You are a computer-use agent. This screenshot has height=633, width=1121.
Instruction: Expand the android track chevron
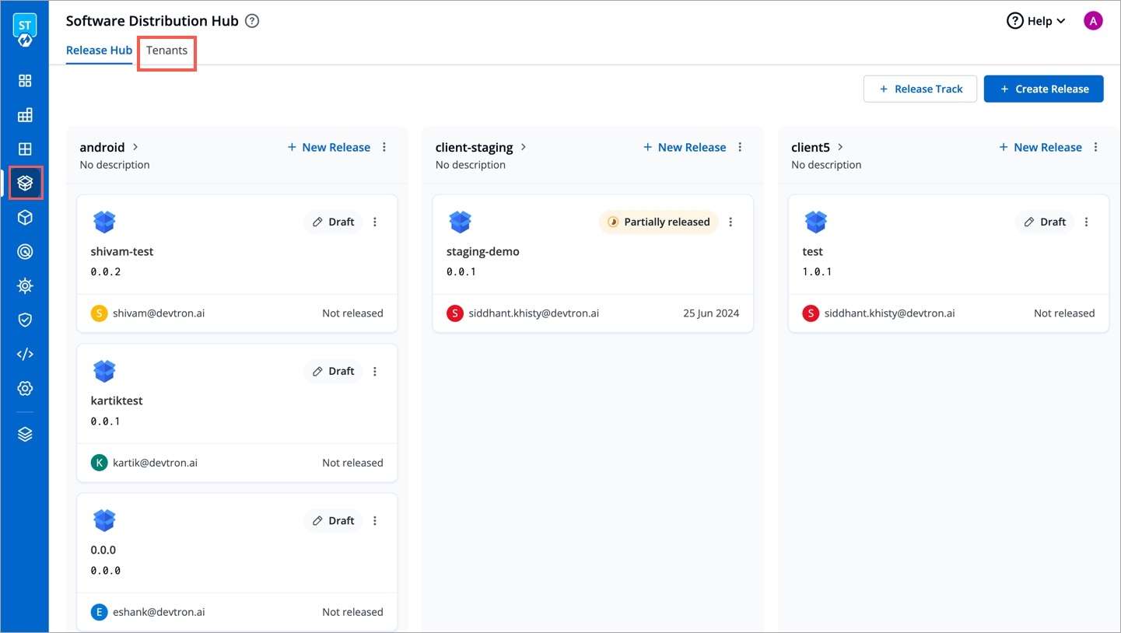click(x=135, y=147)
